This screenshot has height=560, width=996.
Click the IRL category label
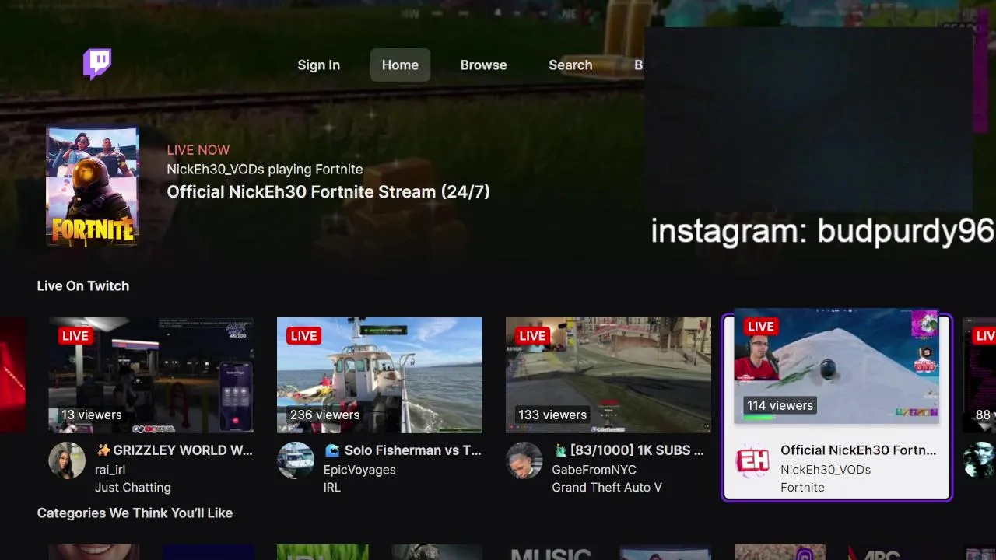(x=332, y=488)
